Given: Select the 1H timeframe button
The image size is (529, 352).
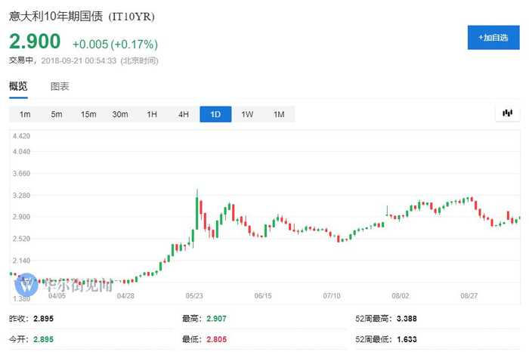Looking at the screenshot, I should coord(152,114).
